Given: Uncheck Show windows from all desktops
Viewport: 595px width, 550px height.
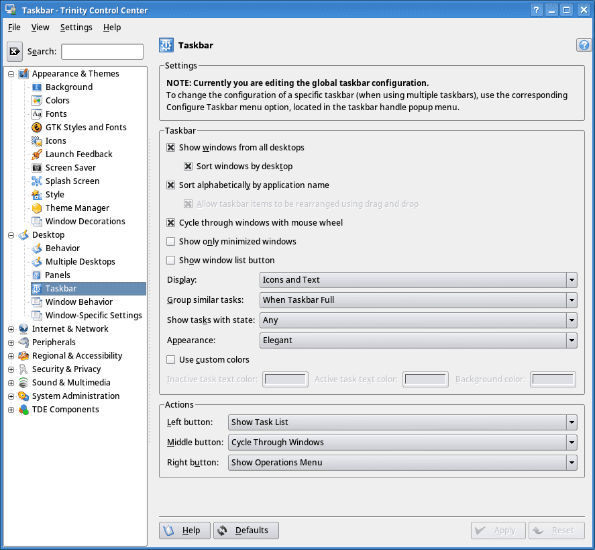Looking at the screenshot, I should [x=171, y=147].
